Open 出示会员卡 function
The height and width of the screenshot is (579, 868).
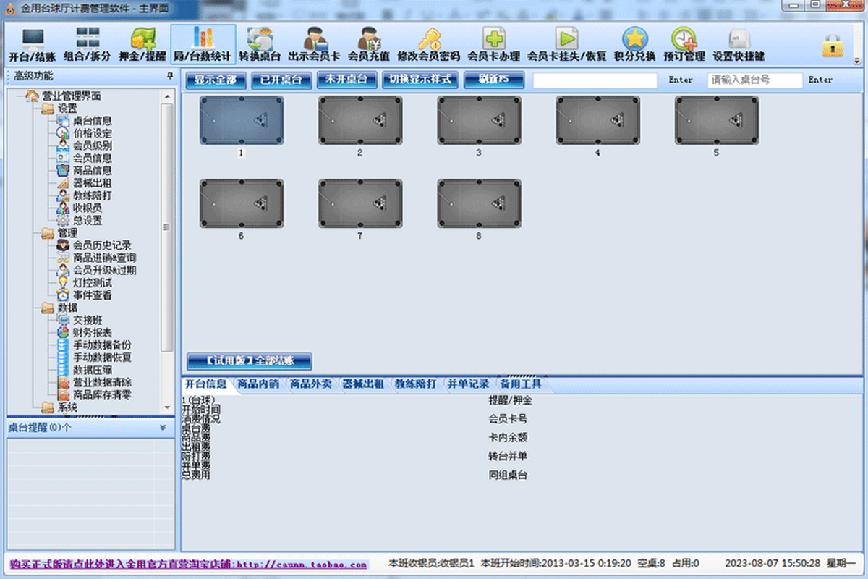(x=314, y=44)
